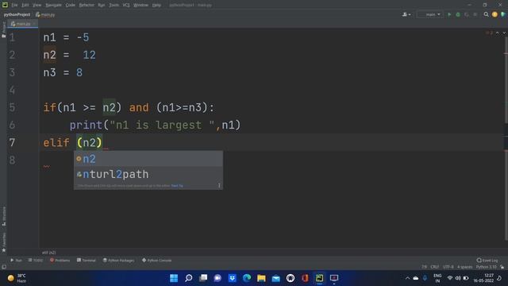The image size is (508, 286).
Task: Click main.py in the navigation breadcrumb
Action: [45, 14]
